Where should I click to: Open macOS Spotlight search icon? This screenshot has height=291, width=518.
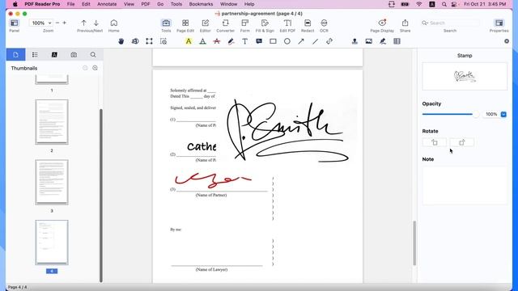[x=444, y=4]
